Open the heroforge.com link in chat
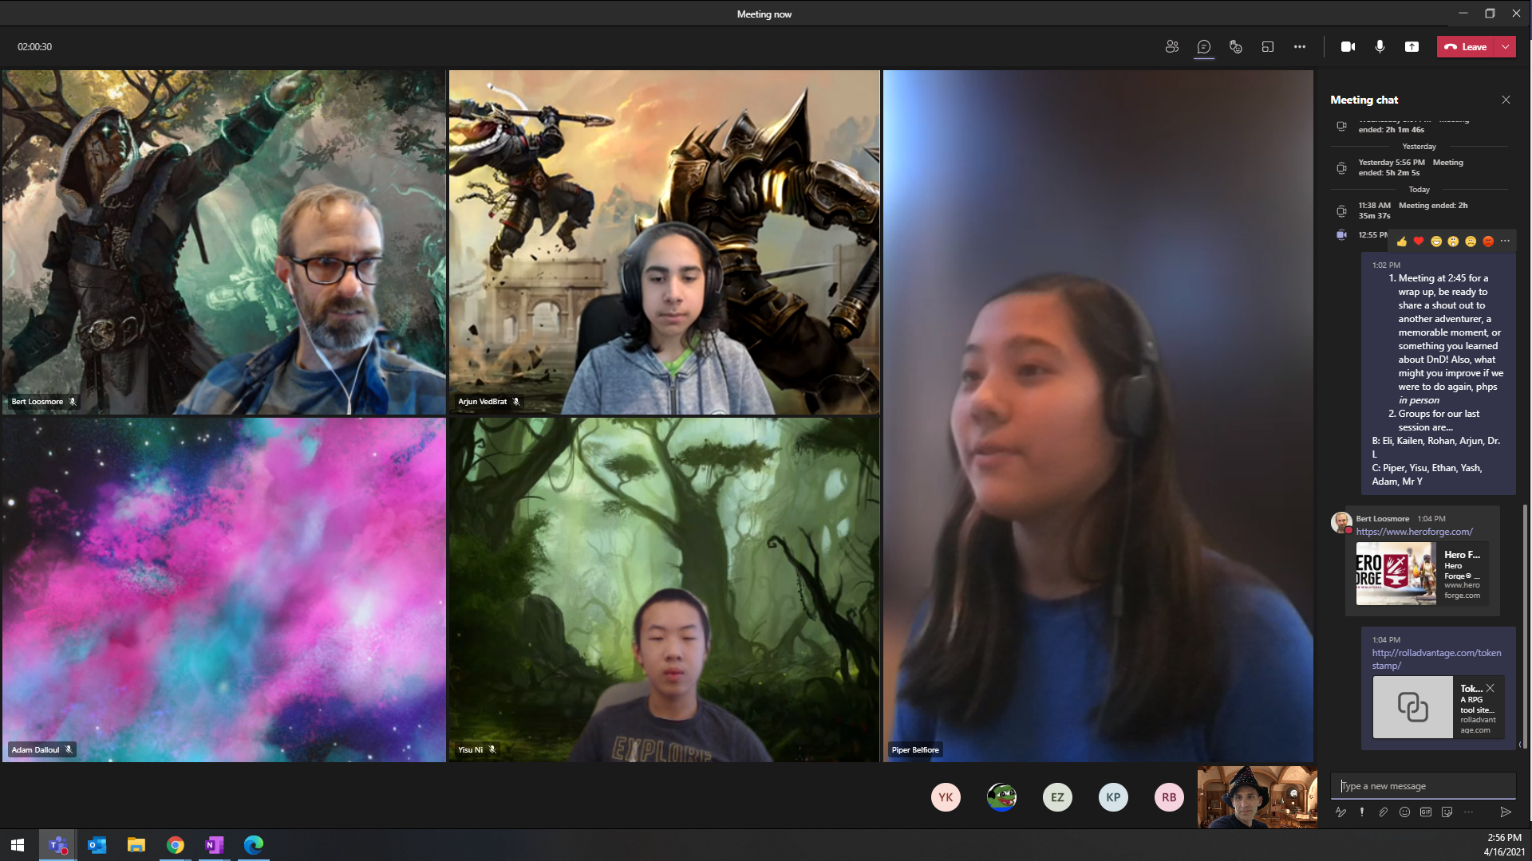The image size is (1532, 861). click(1414, 532)
